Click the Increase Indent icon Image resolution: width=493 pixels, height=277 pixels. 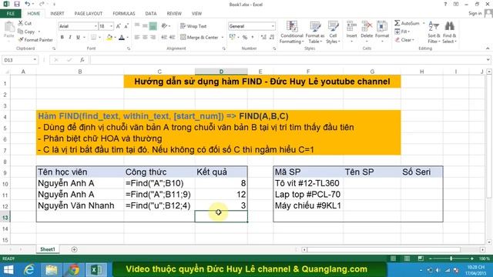coord(172,37)
